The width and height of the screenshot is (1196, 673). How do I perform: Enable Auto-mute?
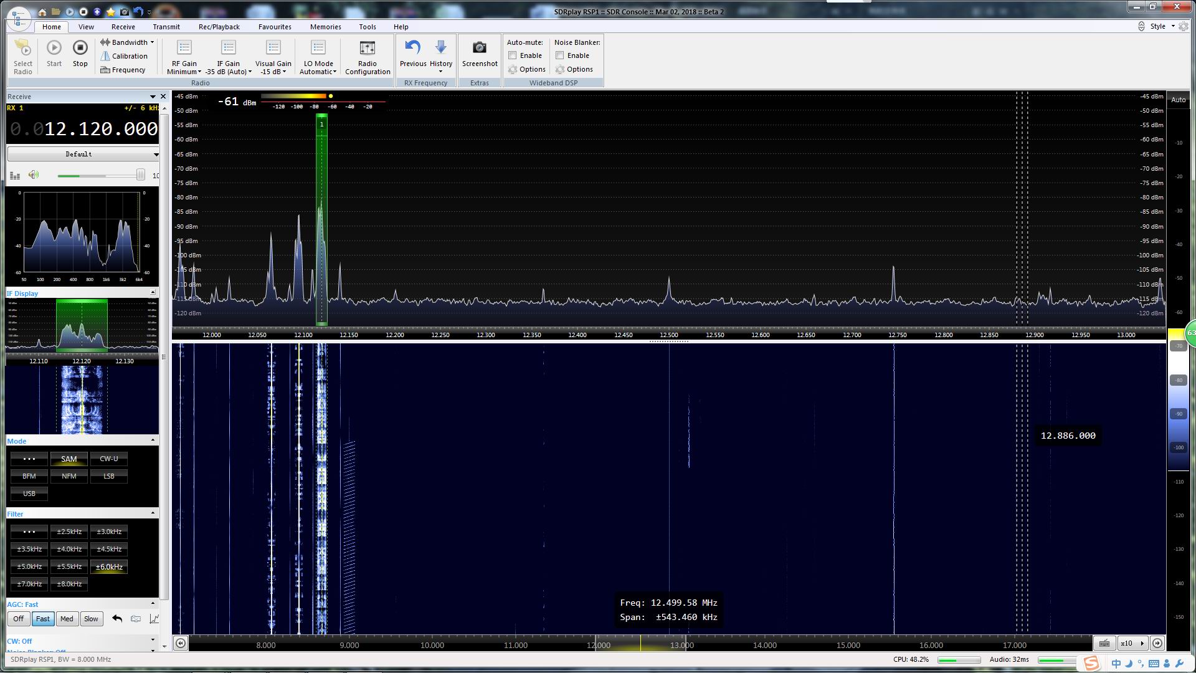point(513,55)
